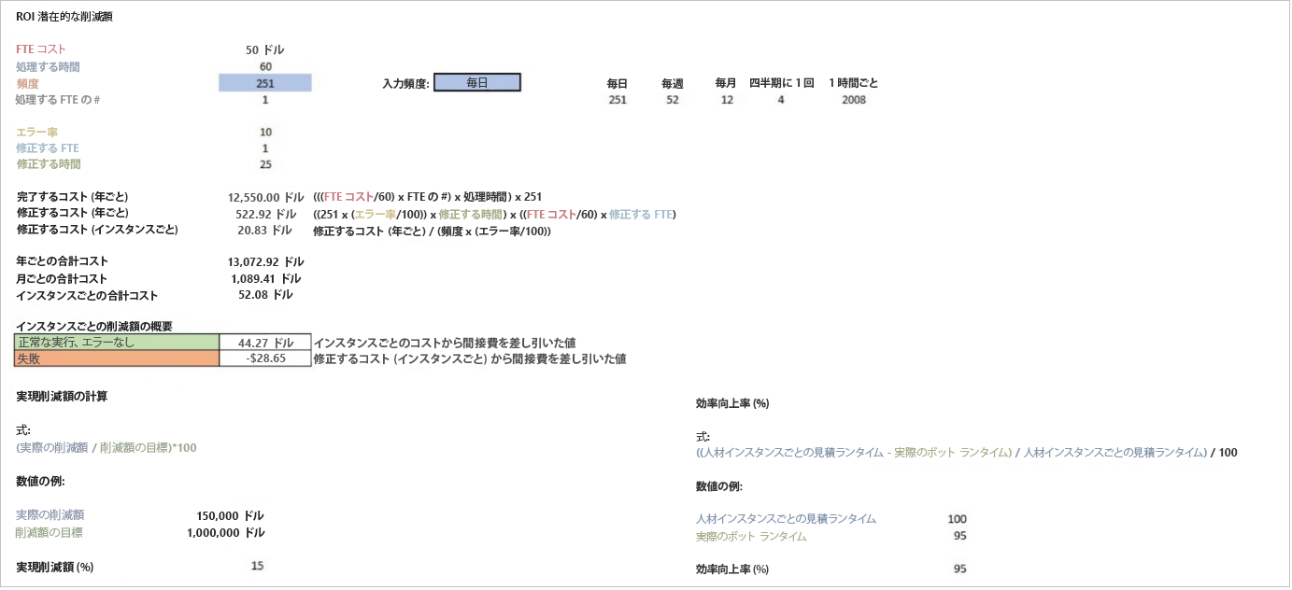Click the 毎月 column header
This screenshot has height=590, width=1292.
tap(726, 83)
